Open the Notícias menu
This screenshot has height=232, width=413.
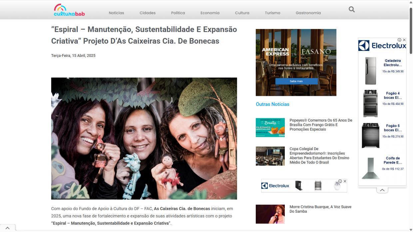click(116, 13)
